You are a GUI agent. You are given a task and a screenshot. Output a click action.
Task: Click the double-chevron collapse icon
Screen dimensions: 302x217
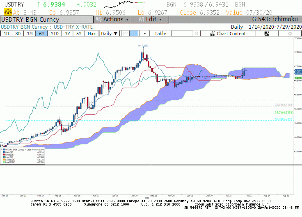click(x=196, y=34)
